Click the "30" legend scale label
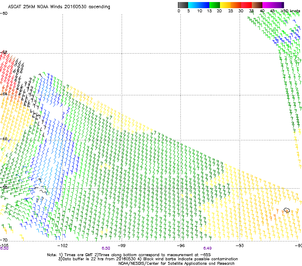302x266 pixels. (x=241, y=11)
